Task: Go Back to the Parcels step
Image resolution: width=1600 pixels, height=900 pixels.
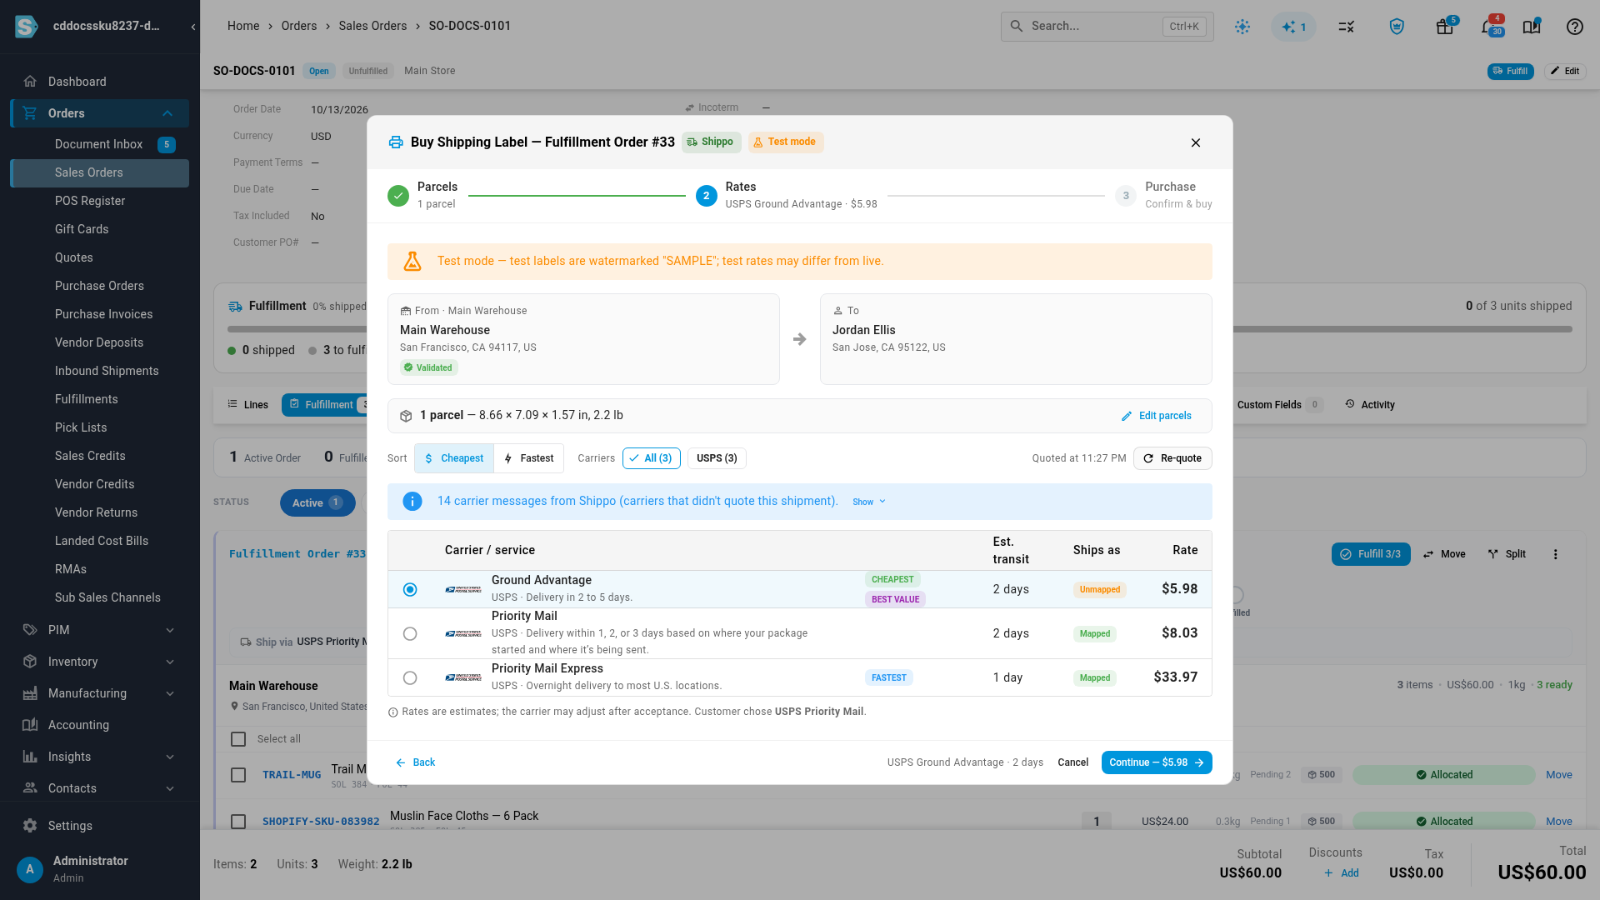Action: [415, 762]
